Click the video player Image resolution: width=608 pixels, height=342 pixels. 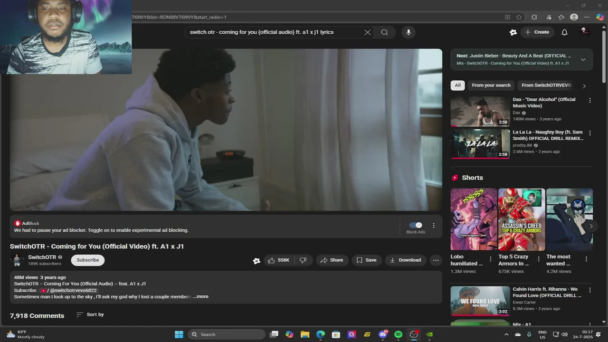(226, 130)
